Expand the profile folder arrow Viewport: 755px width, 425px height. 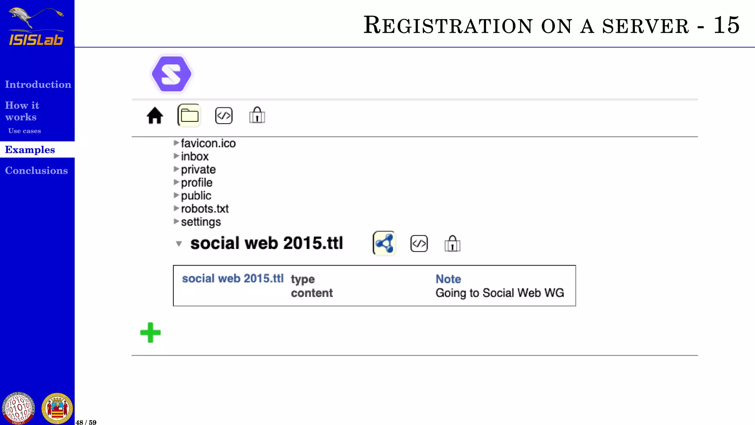click(x=176, y=182)
